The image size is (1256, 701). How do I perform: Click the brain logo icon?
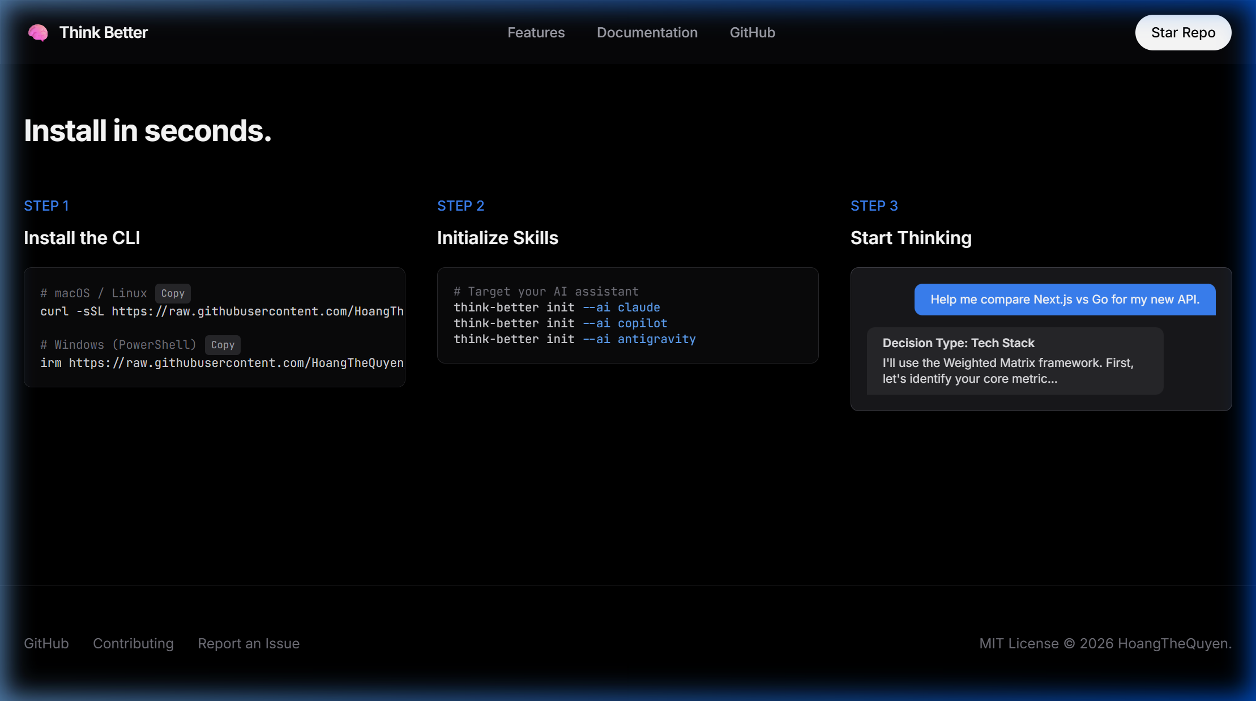click(37, 33)
